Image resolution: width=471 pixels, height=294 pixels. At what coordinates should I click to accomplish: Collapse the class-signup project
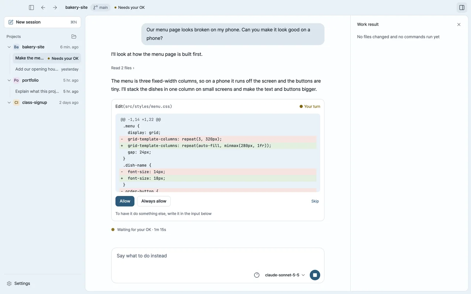tap(9, 103)
